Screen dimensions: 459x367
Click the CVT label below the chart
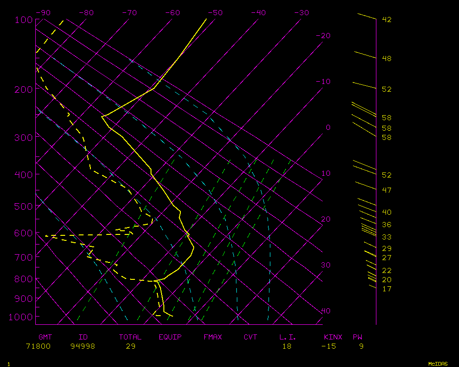tap(251, 337)
